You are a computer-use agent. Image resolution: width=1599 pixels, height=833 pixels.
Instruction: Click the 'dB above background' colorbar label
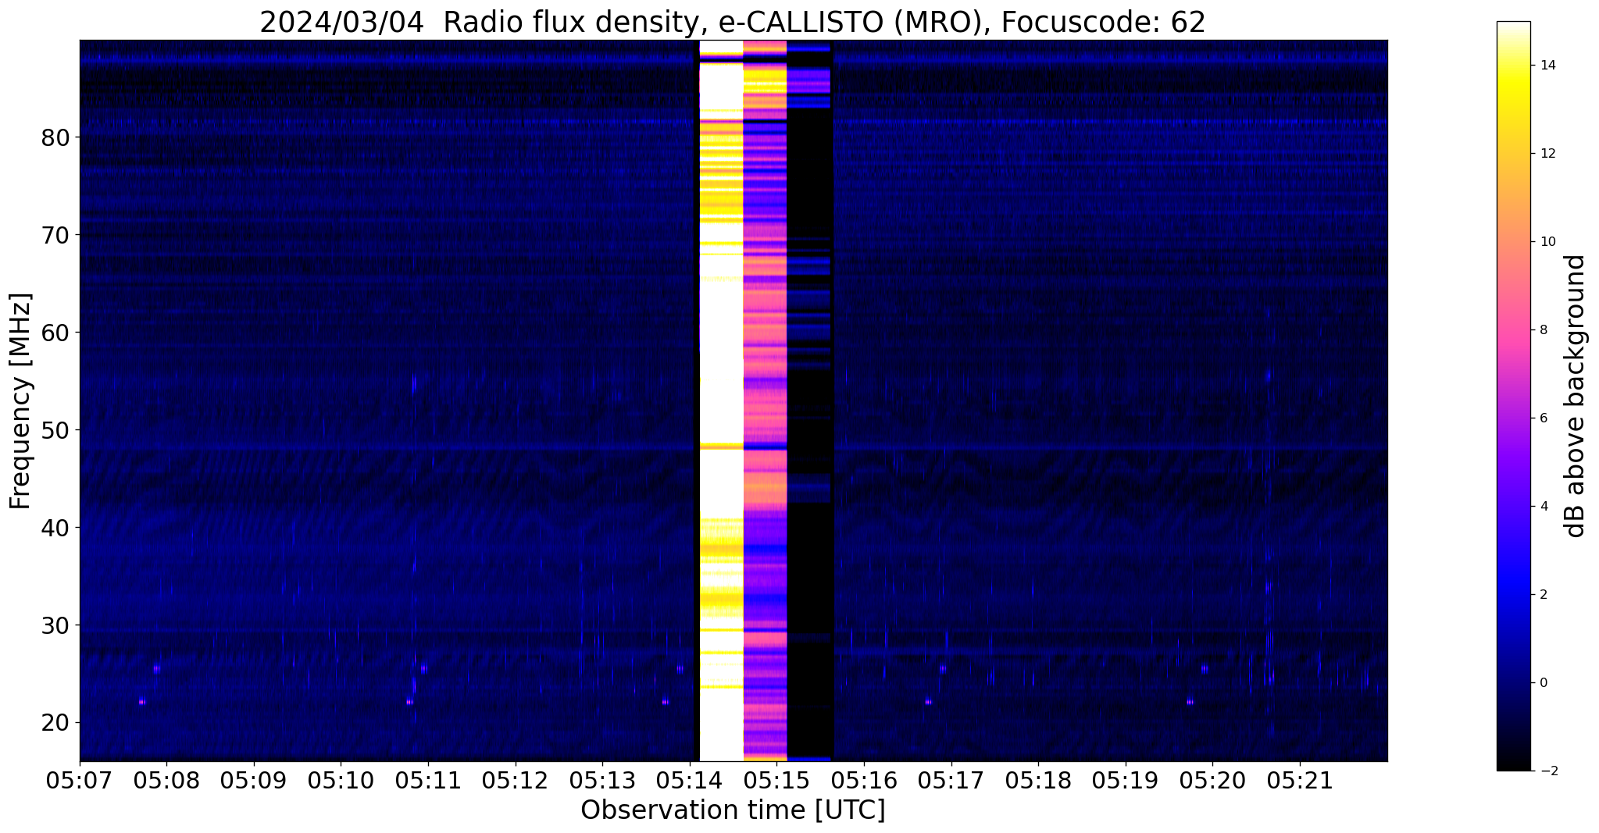1576,396
